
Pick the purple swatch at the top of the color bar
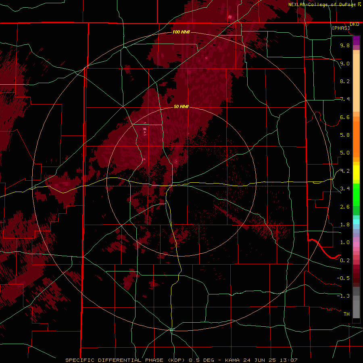pyautogui.click(x=356, y=40)
